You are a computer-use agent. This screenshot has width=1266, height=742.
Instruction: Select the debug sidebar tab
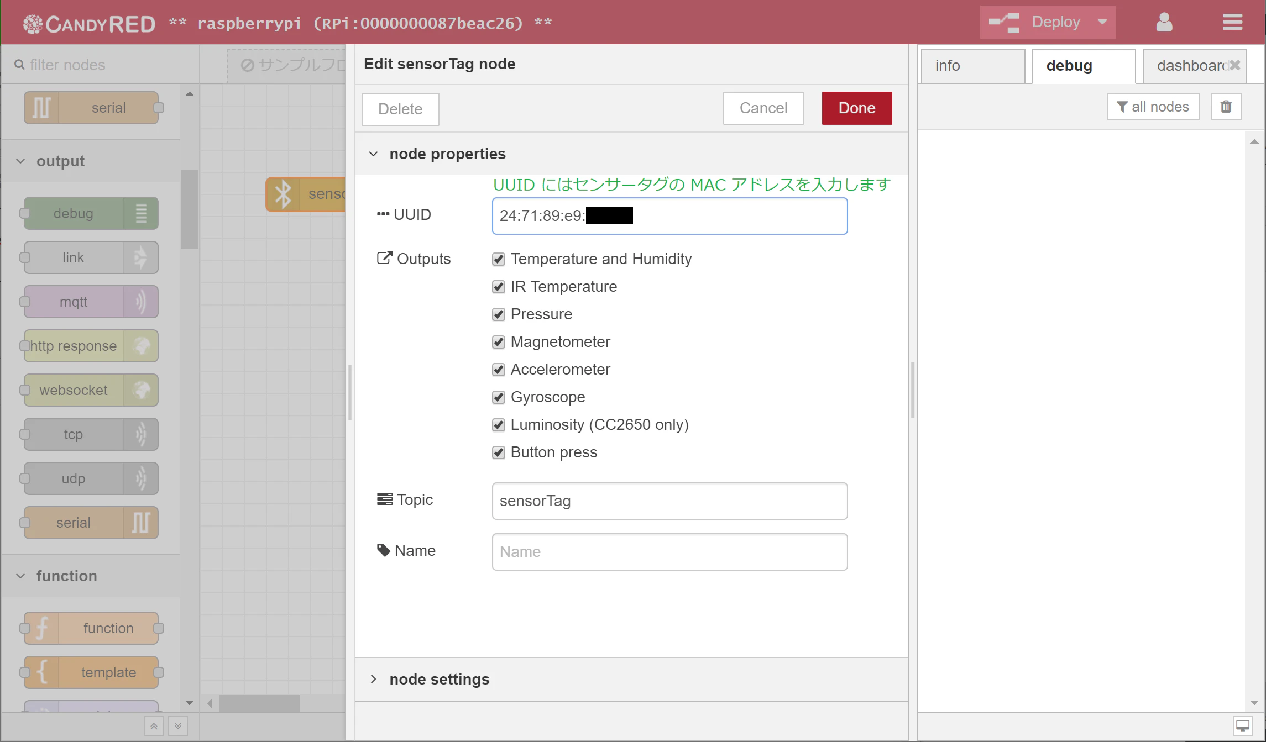[1084, 66]
